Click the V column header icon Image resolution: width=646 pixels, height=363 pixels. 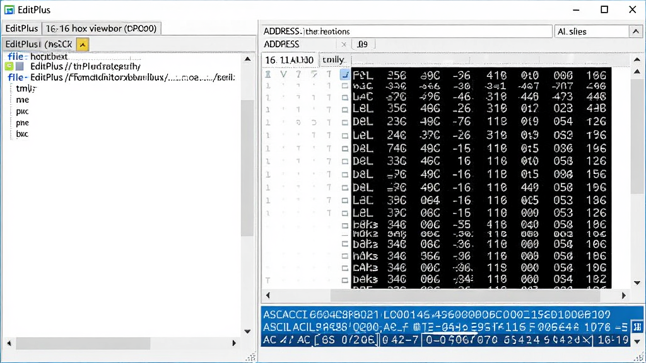[x=283, y=74]
